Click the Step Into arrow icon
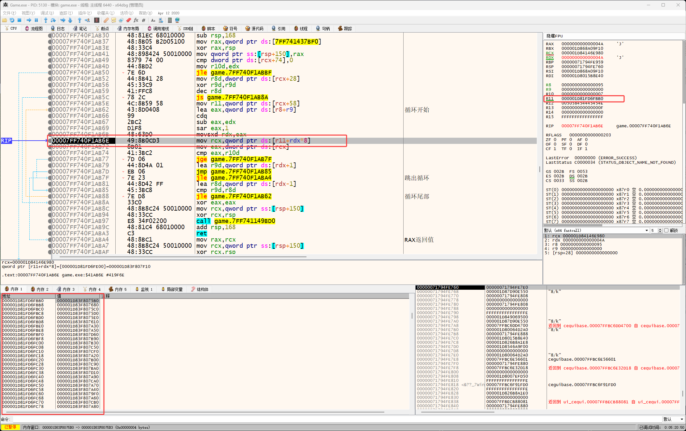Viewport: 686px width, 431px height. pos(46,20)
